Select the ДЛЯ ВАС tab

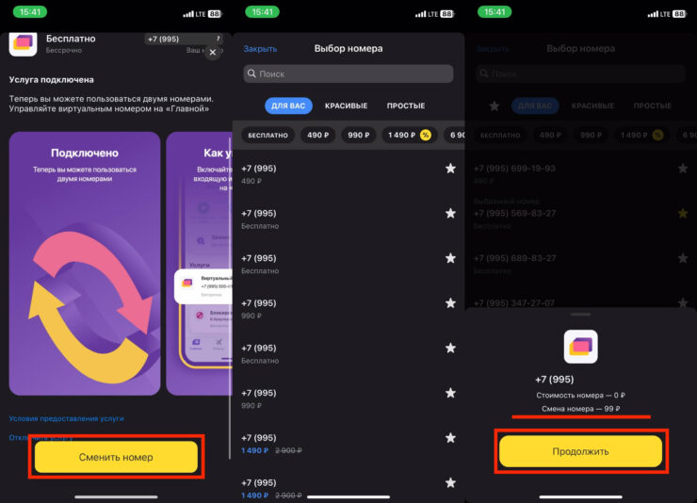pos(288,105)
